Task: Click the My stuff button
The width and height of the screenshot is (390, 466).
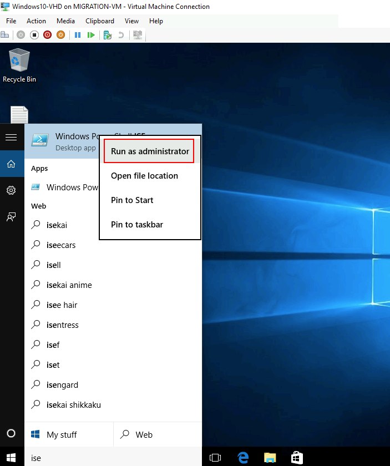Action: tap(69, 434)
